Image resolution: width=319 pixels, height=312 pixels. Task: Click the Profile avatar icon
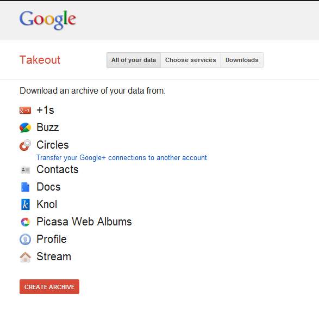click(25, 239)
